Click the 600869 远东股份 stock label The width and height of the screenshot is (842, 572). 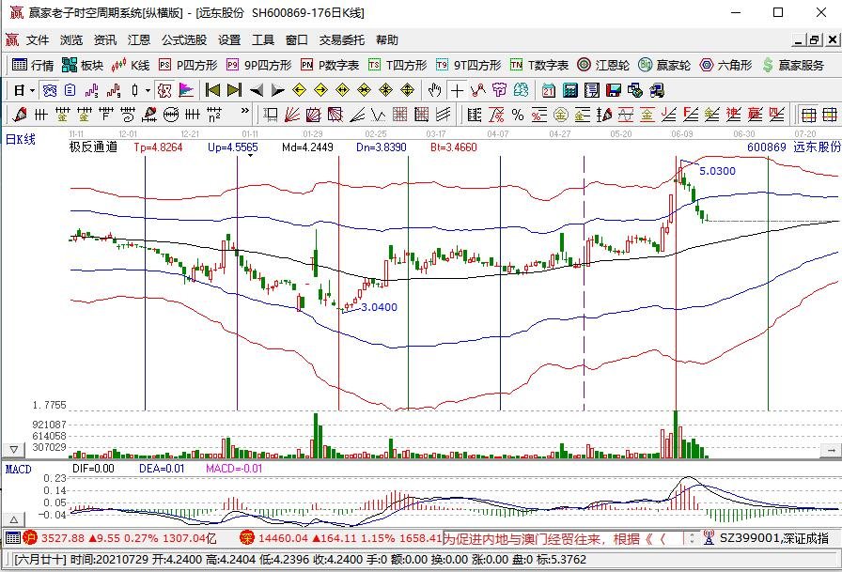[794, 147]
